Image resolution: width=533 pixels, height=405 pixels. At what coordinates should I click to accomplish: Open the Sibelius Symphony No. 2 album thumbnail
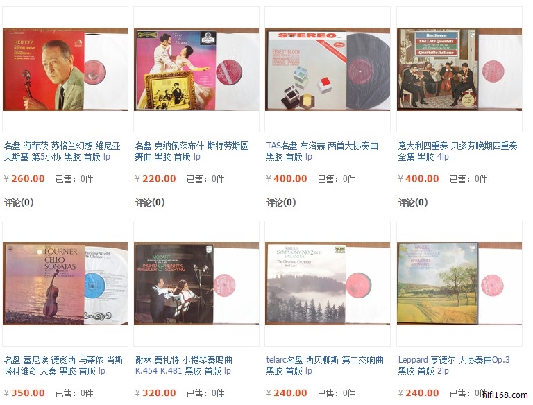point(328,284)
